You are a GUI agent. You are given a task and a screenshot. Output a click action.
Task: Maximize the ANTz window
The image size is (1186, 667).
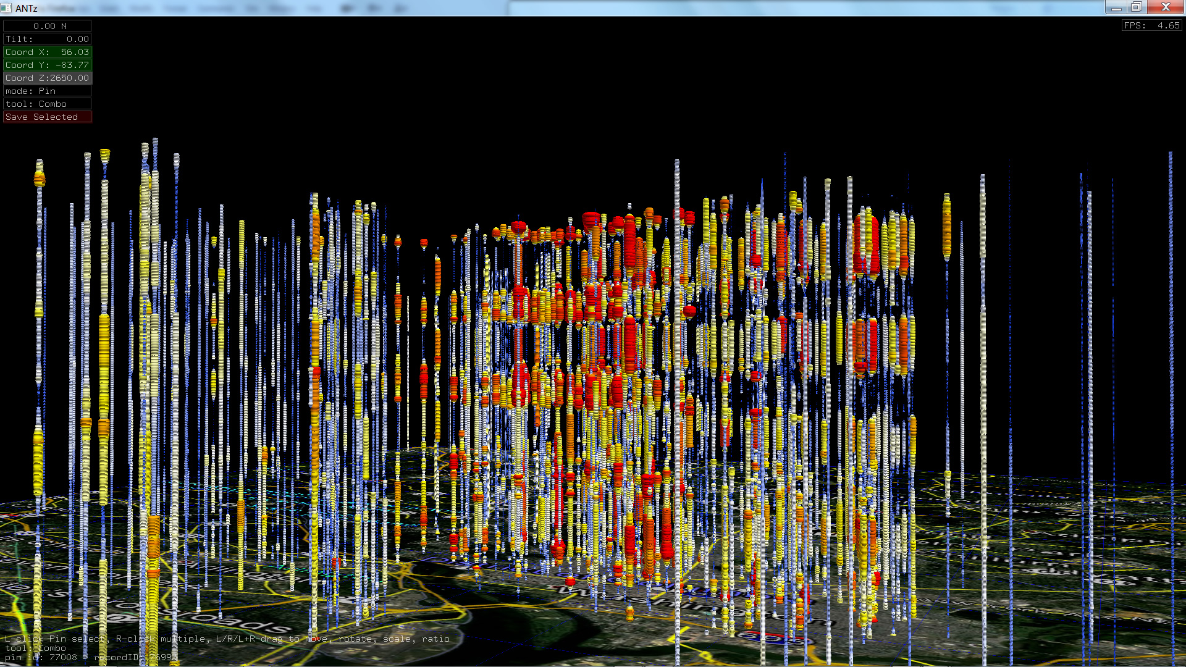tap(1136, 7)
